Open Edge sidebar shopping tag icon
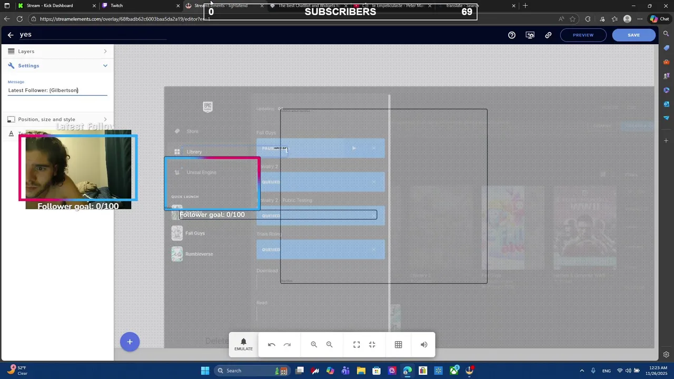This screenshot has width=674, height=379. 666,48
